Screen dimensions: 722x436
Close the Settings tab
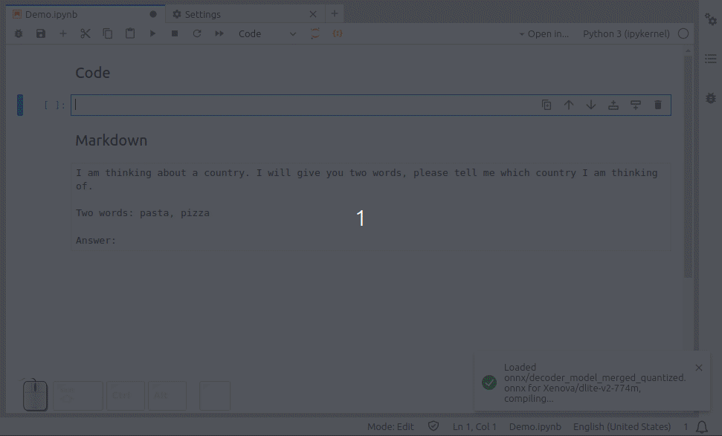pos(313,14)
